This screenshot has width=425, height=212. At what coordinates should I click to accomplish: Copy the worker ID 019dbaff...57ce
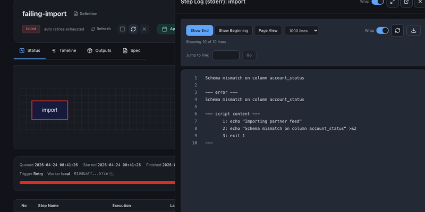(x=112, y=174)
